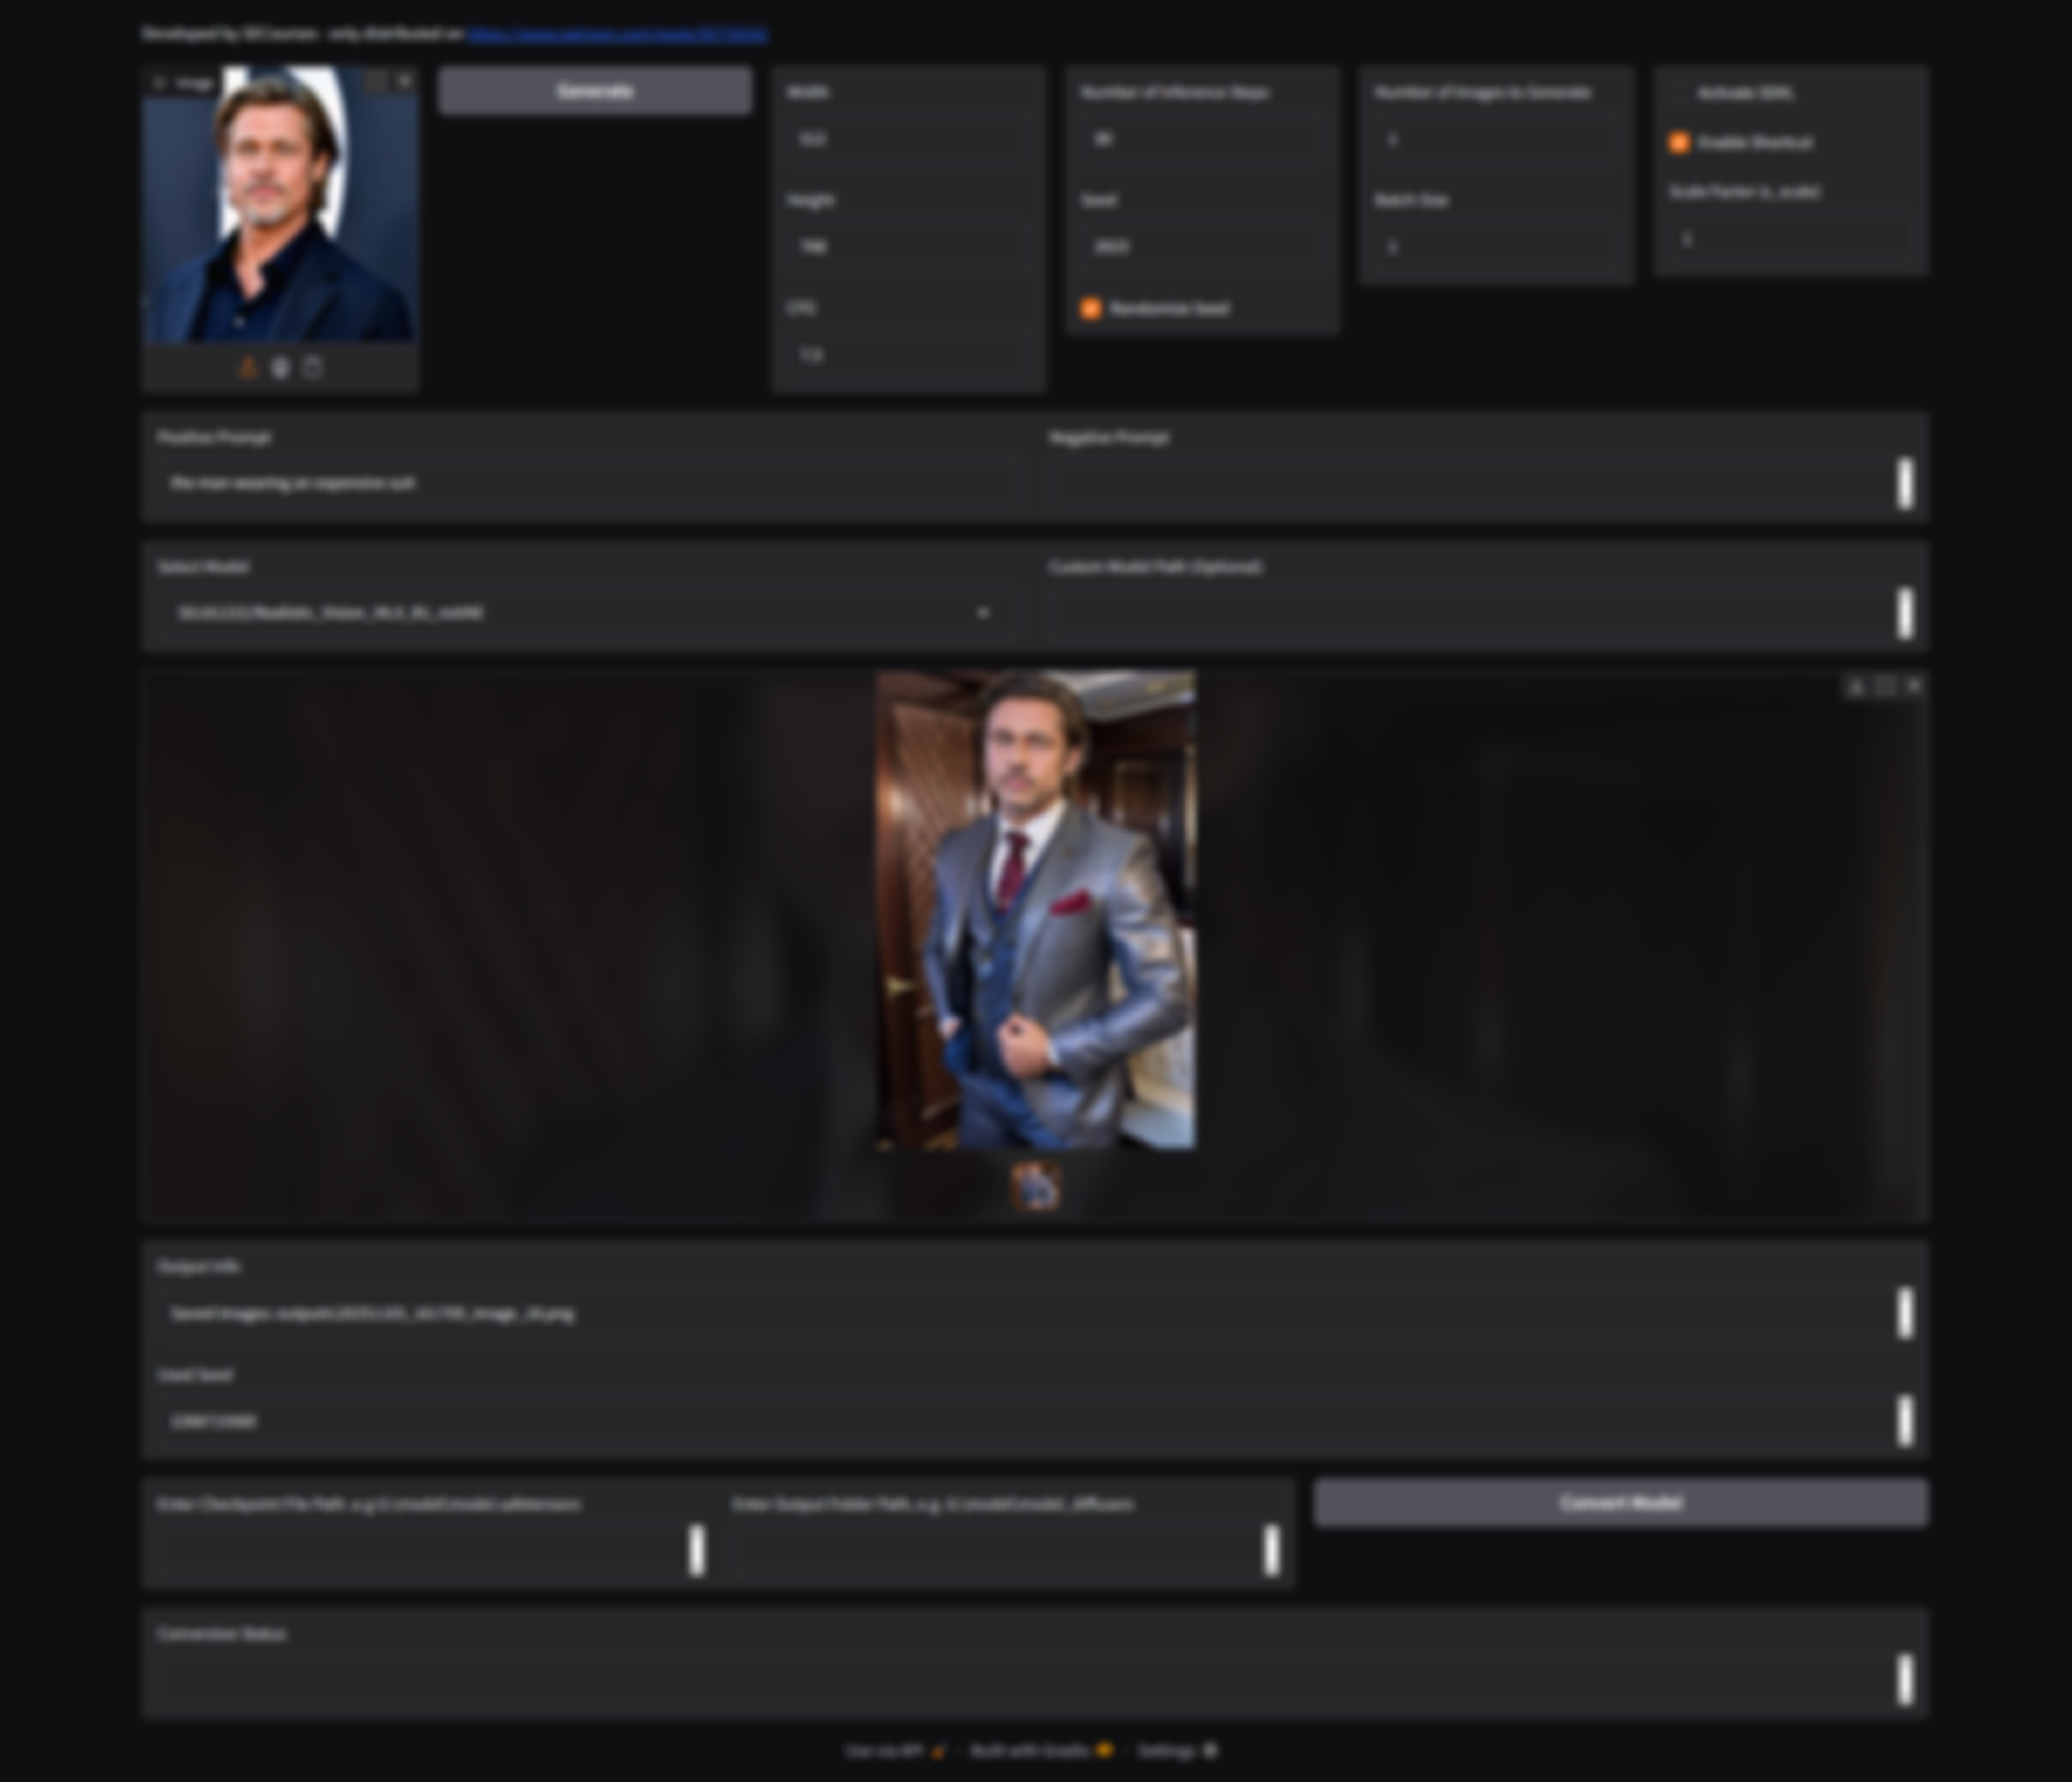2072x1782 pixels.
Task: Open Settings in the footer
Action: (1177, 1751)
